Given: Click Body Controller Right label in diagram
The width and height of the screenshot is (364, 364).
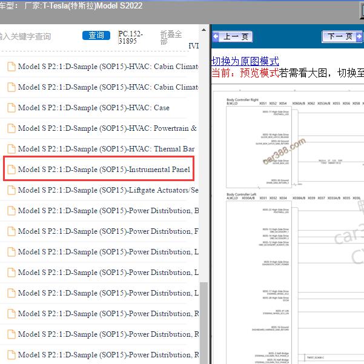Looking at the screenshot, I should (x=242, y=100).
